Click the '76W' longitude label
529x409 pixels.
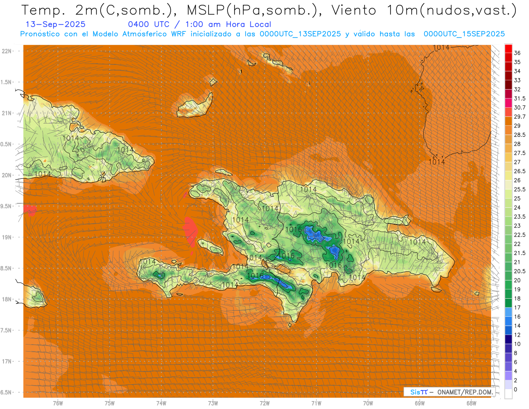pyautogui.click(x=58, y=403)
